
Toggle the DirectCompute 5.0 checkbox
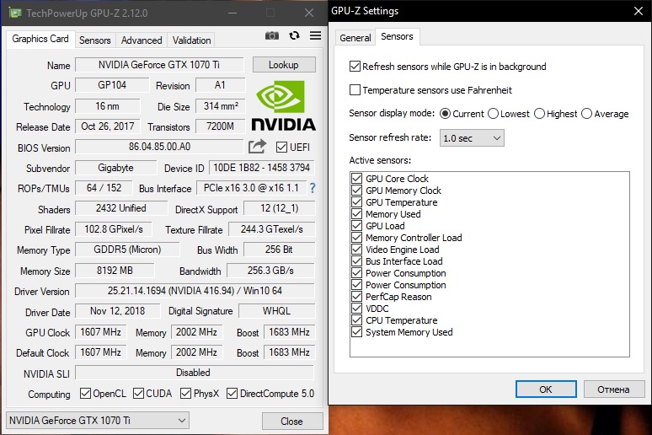tap(232, 394)
